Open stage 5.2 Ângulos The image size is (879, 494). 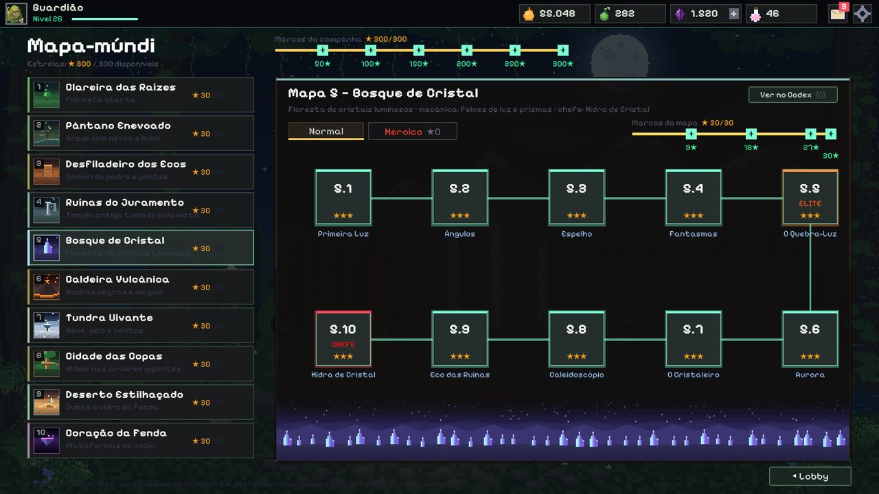pos(460,197)
